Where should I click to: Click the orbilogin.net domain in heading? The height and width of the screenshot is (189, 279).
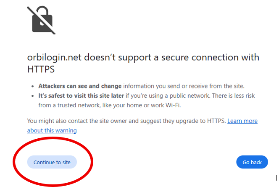tap(54, 57)
